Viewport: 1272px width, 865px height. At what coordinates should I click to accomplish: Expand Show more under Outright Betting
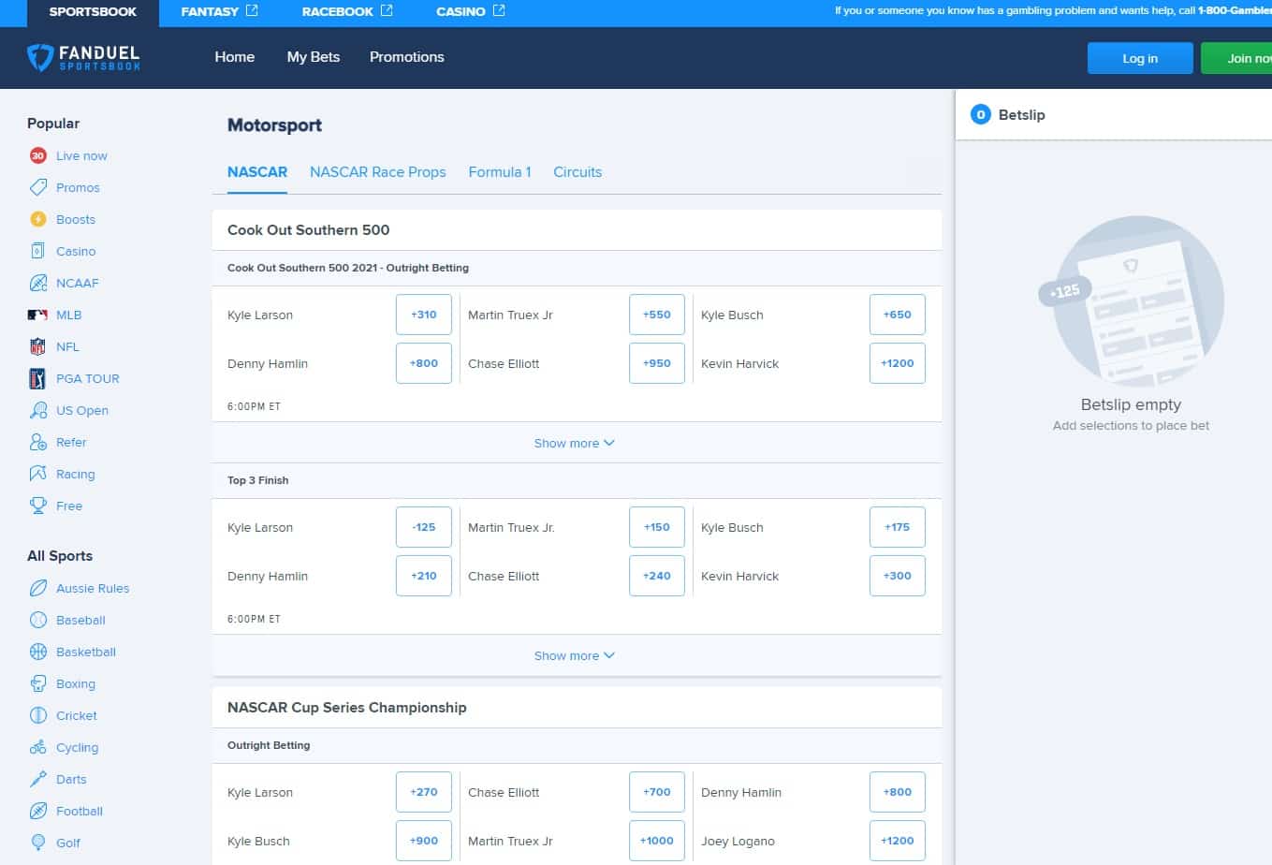click(x=575, y=443)
